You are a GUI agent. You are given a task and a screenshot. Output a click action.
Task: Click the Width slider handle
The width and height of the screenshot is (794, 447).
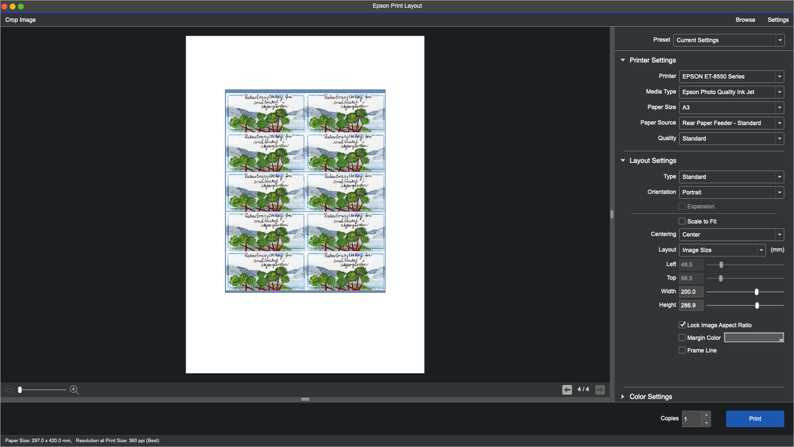pos(756,292)
